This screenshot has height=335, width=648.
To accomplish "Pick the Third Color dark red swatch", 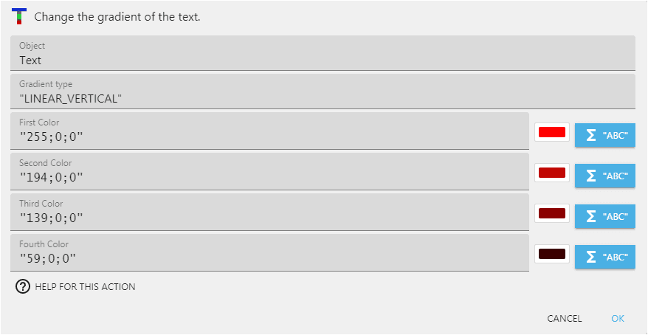I will (551, 214).
